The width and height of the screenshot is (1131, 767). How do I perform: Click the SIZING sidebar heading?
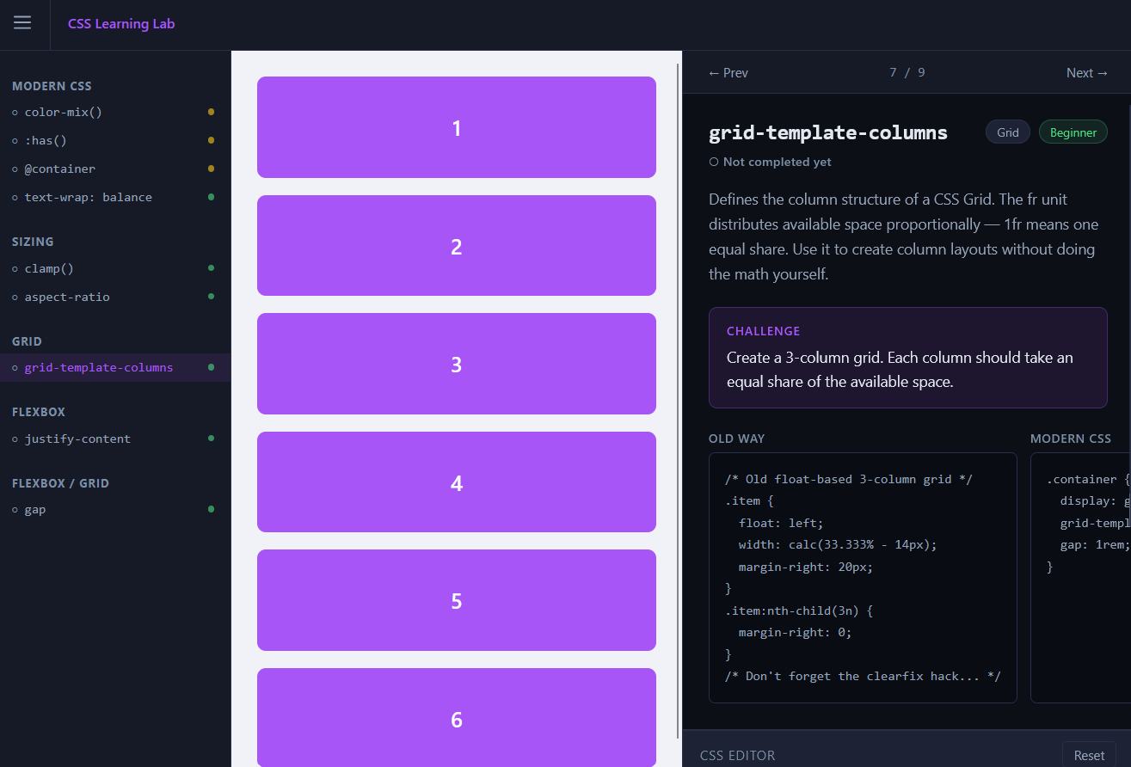coord(33,242)
